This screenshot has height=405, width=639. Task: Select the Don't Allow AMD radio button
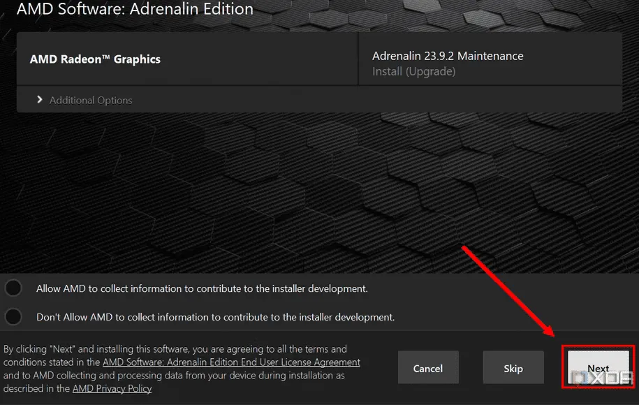pos(13,317)
